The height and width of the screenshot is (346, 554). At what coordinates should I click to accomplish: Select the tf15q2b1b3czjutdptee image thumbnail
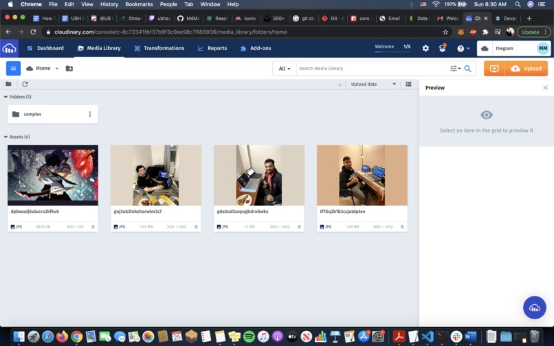pos(362,175)
